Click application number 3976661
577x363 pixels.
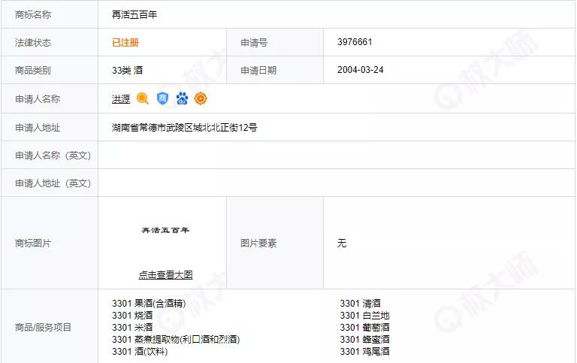point(355,43)
